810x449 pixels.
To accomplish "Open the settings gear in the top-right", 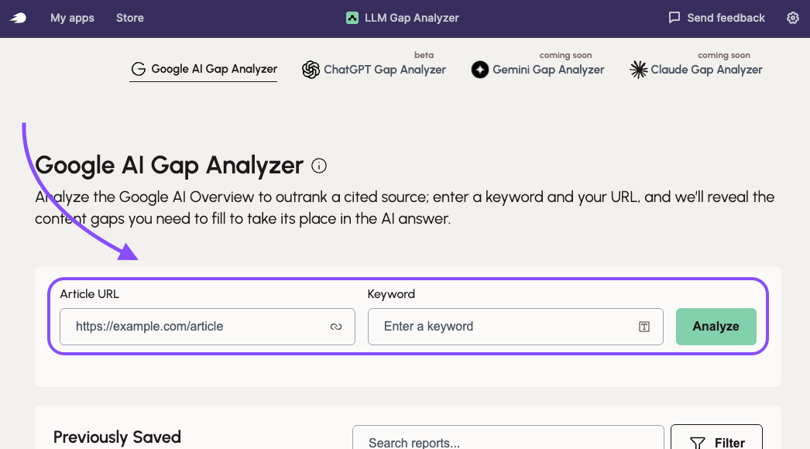I will [792, 17].
